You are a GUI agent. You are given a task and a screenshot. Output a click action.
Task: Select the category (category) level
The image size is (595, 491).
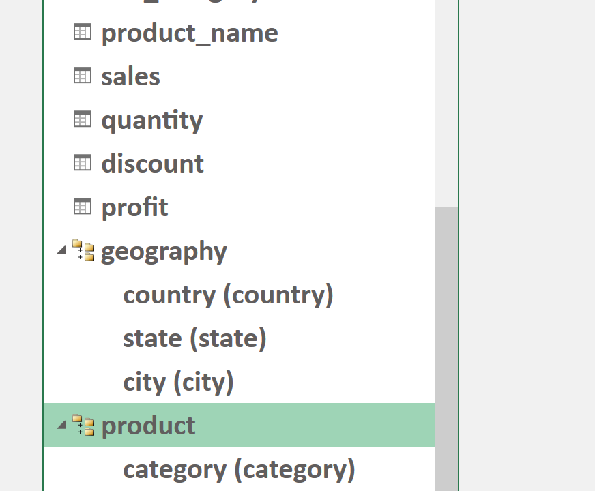[239, 469]
